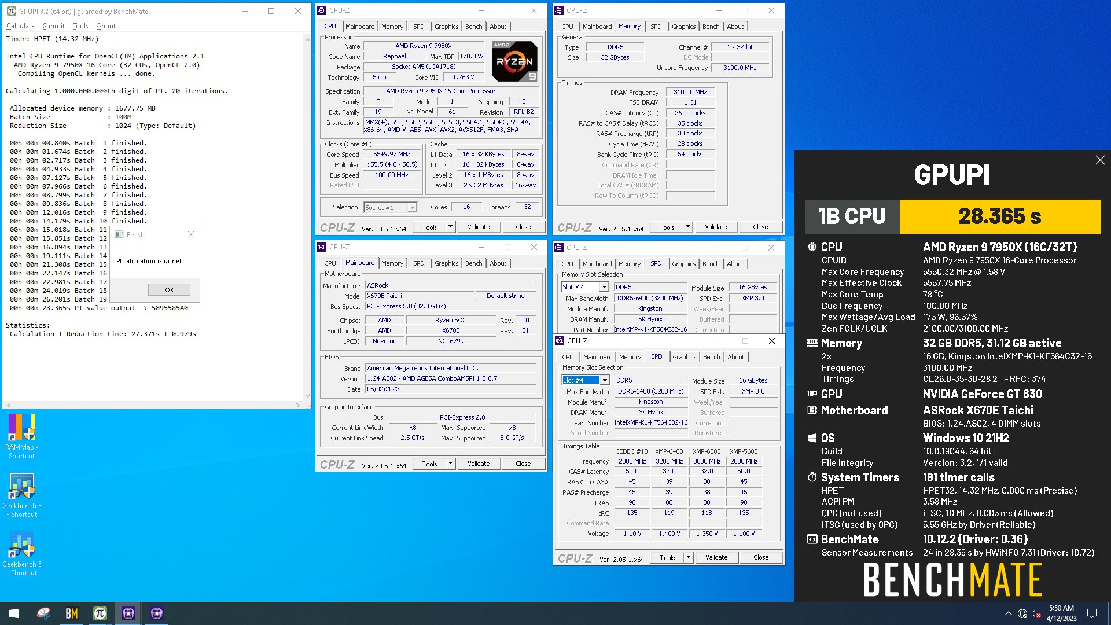Click the Memory icon in BenchMate panel

(x=812, y=343)
